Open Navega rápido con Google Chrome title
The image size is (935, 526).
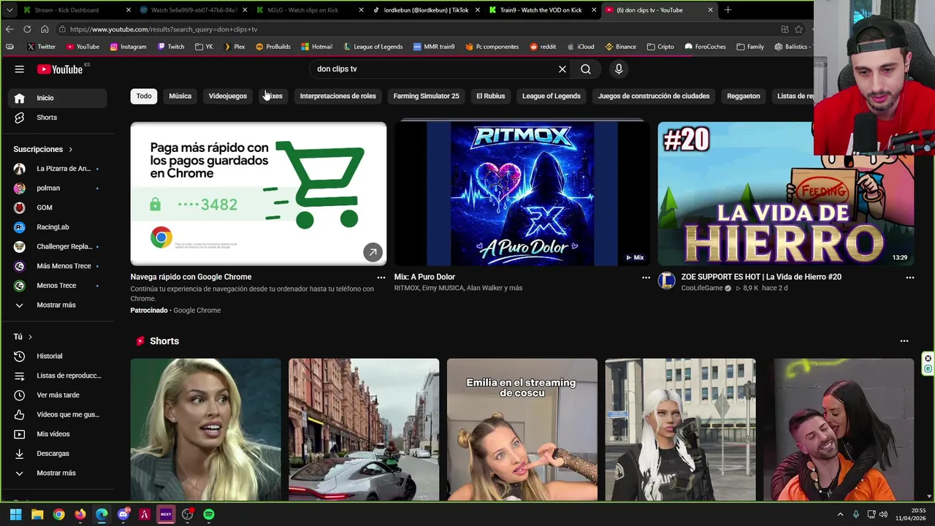point(191,277)
